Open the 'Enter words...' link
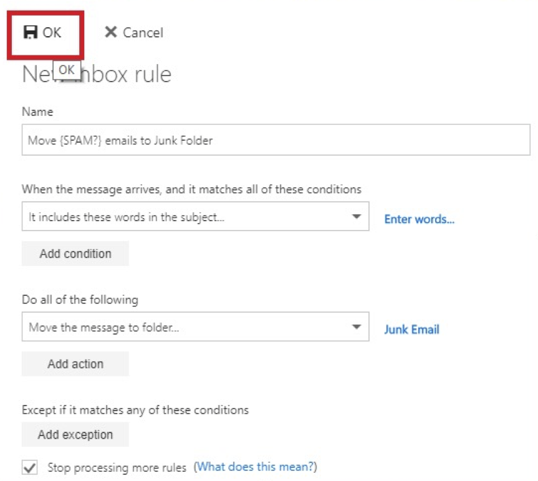Viewport: 538px width, 481px height. tap(419, 219)
